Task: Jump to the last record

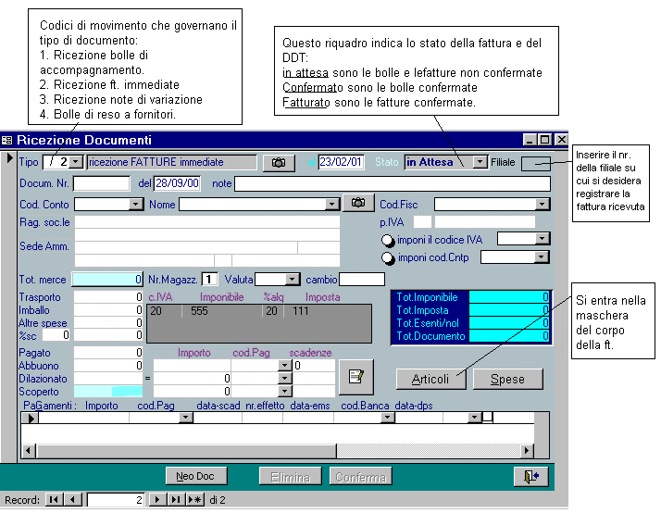Action: pos(175,500)
